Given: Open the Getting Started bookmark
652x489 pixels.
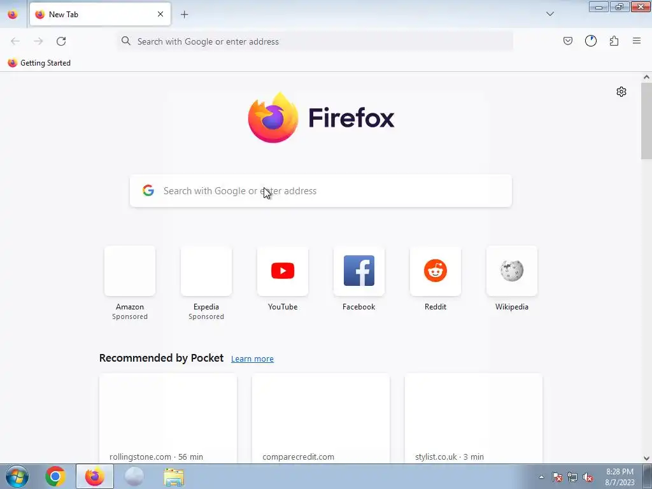Looking at the screenshot, I should (x=39, y=63).
